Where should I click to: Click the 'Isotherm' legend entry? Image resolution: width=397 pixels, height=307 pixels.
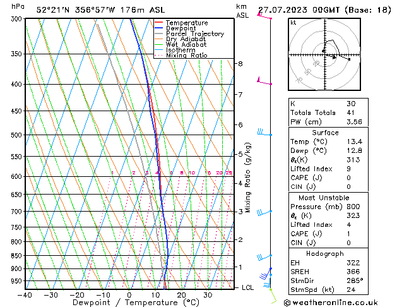181,50
